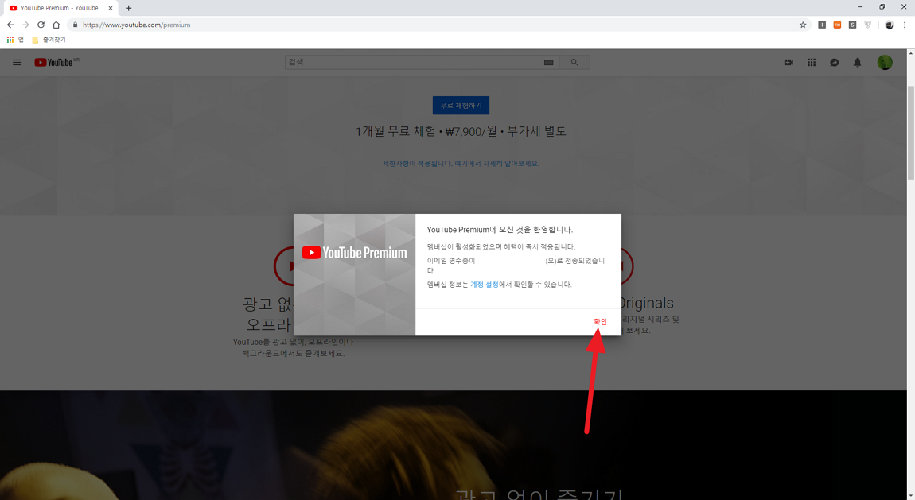Open the YouTube apps grid icon

pyautogui.click(x=811, y=62)
